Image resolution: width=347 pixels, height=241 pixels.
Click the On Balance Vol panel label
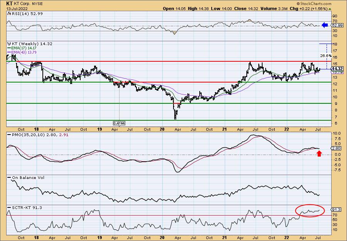pos(28,177)
